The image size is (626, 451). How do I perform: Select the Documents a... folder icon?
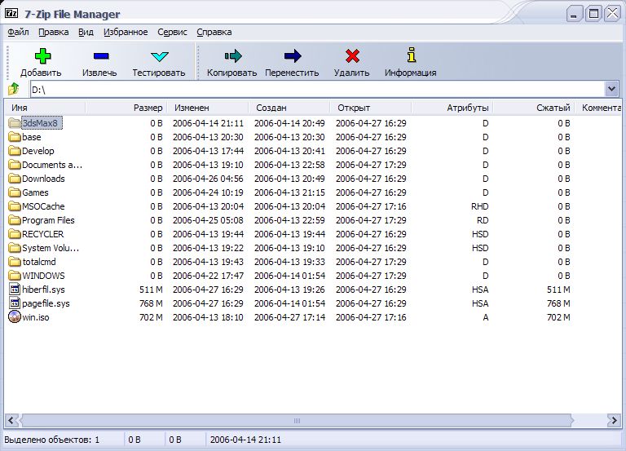15,165
